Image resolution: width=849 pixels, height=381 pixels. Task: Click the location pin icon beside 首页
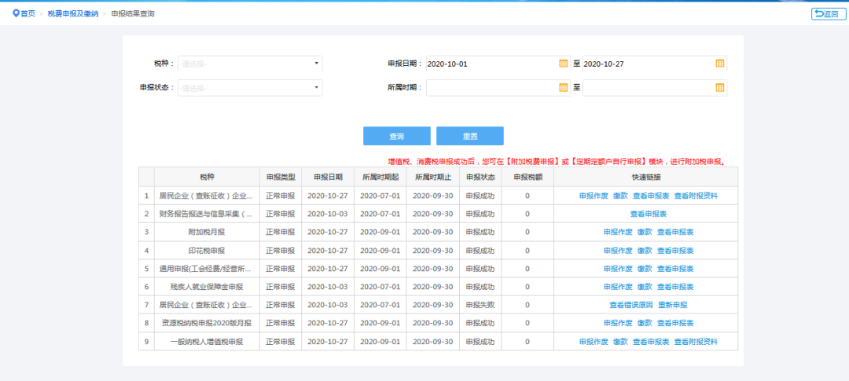(x=16, y=13)
